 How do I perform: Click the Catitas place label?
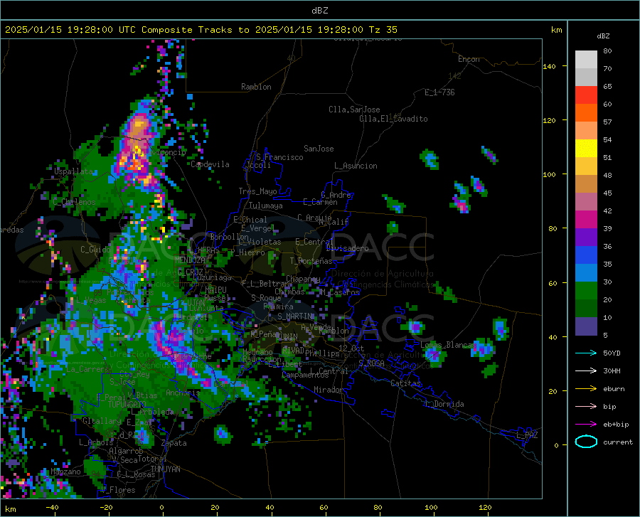click(405, 383)
